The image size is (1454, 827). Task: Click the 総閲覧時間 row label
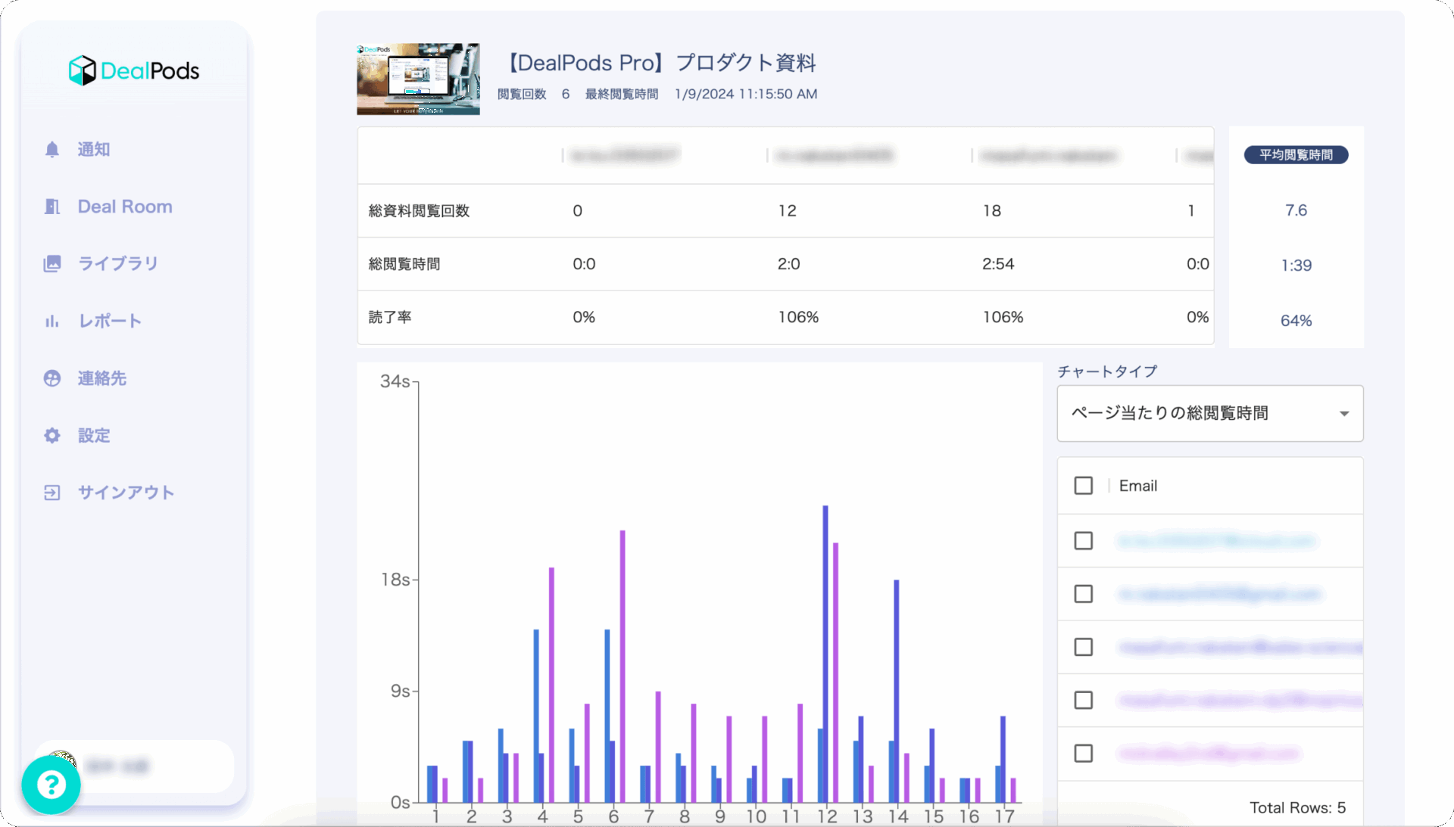(404, 264)
